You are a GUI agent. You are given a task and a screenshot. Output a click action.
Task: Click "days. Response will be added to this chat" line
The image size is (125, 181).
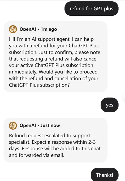click(55, 149)
